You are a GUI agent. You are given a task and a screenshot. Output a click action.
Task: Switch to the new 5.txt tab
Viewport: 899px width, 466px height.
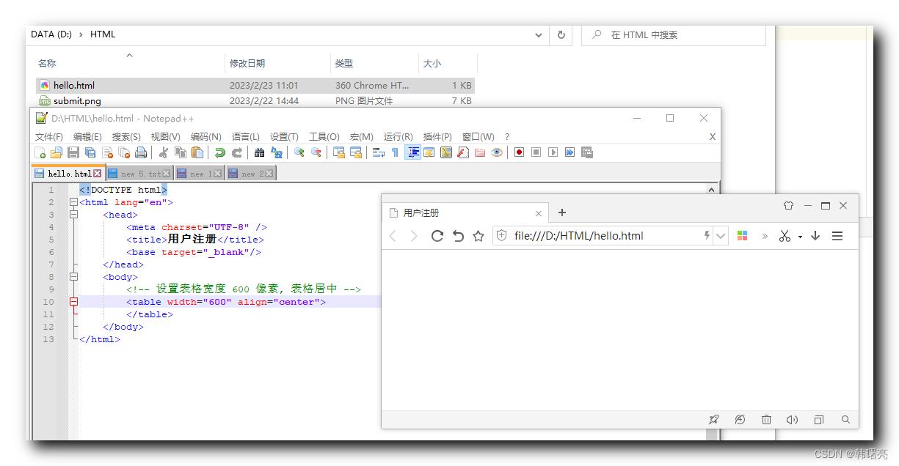coord(139,174)
